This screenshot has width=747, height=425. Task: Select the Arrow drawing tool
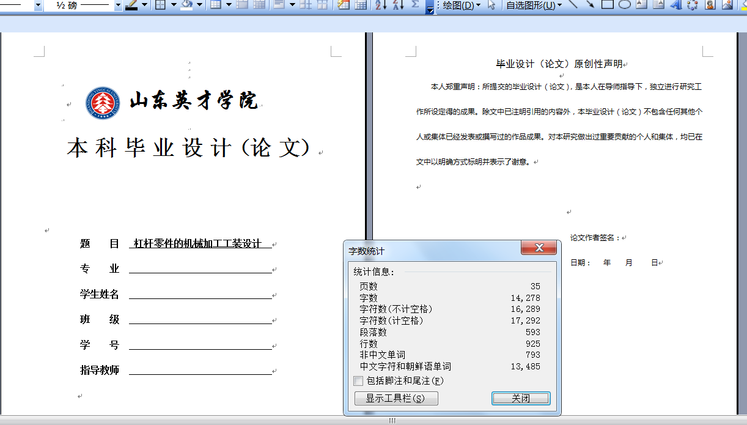click(590, 5)
